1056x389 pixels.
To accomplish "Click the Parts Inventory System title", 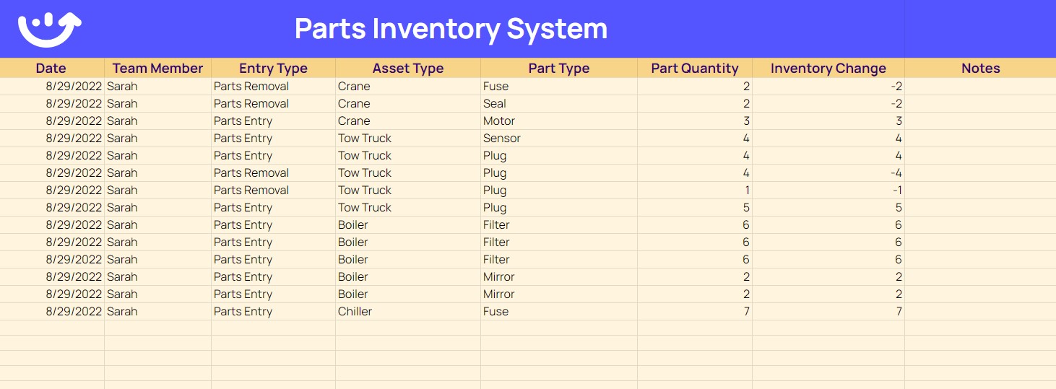I will (451, 30).
